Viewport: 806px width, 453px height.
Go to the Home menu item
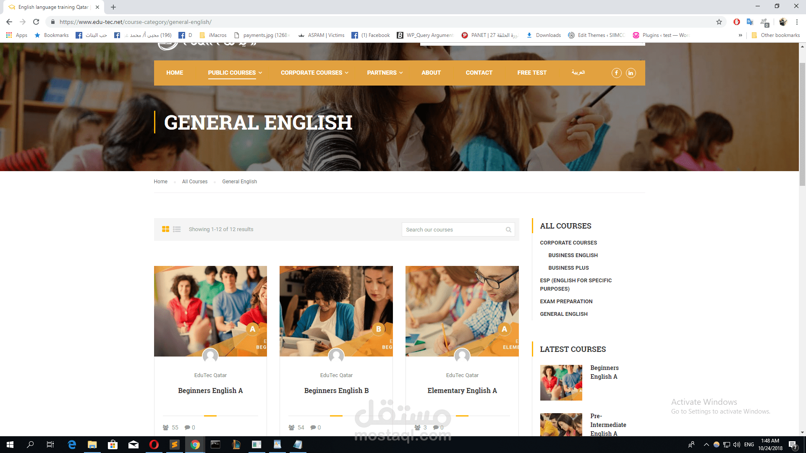175,73
